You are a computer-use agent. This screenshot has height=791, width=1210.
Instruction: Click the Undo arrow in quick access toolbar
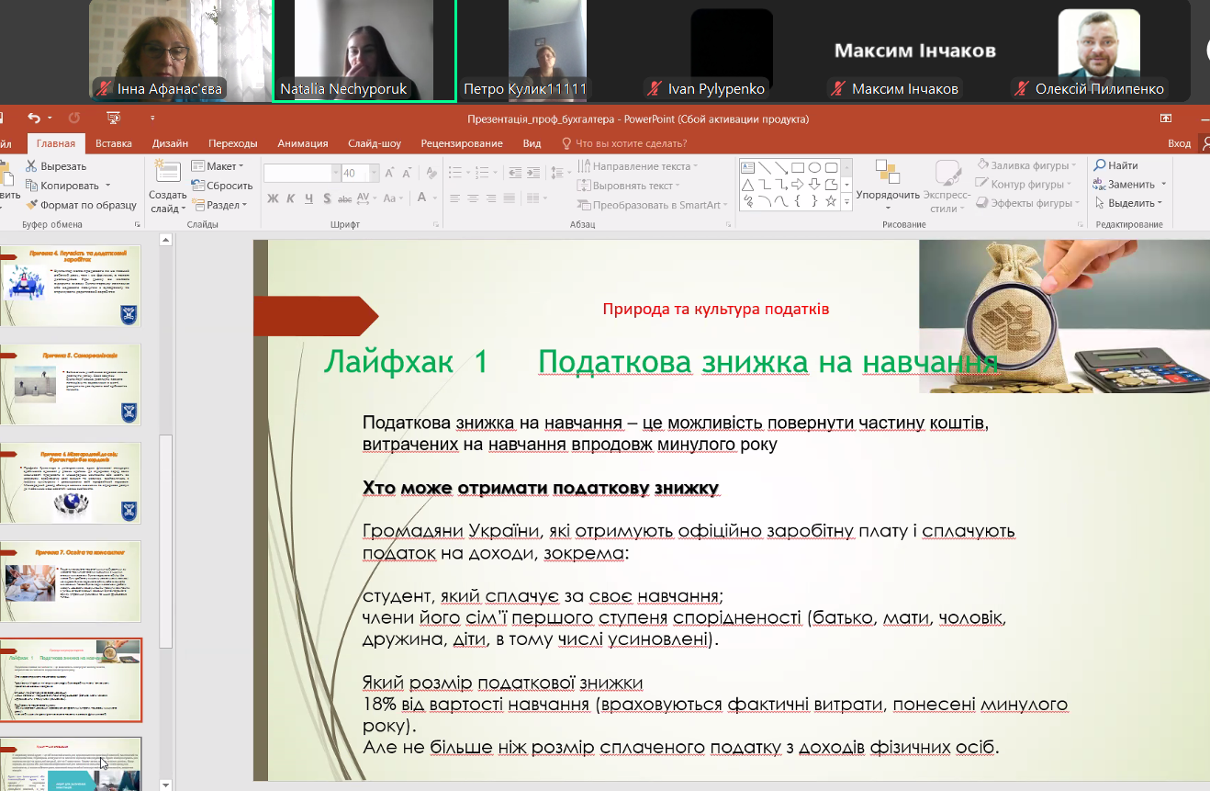[34, 119]
